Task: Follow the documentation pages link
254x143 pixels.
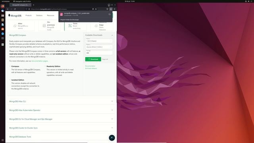Action: 40,61
